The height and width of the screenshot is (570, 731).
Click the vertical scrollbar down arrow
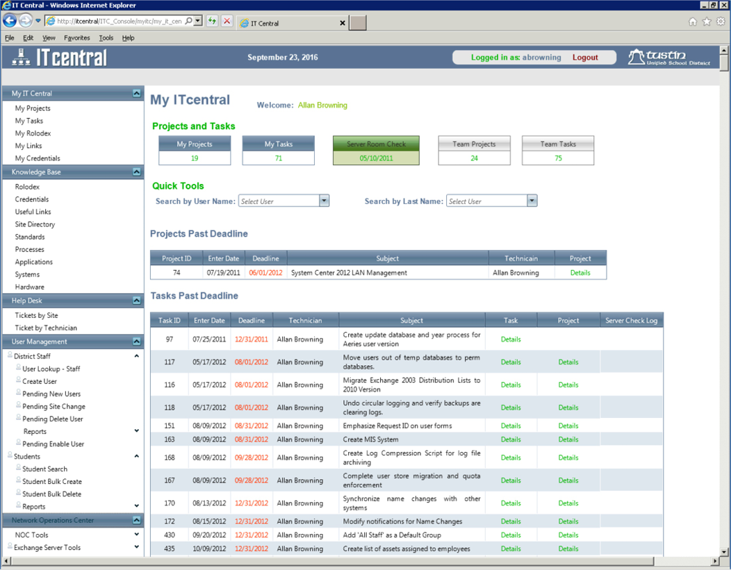723,553
